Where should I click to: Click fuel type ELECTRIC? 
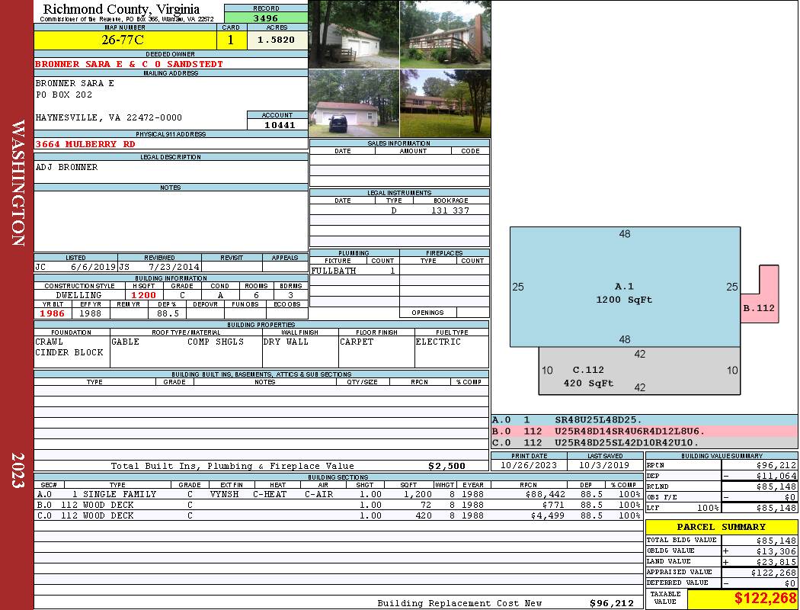[x=438, y=342]
